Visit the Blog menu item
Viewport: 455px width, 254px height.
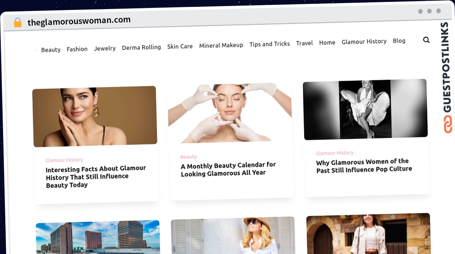(x=399, y=41)
